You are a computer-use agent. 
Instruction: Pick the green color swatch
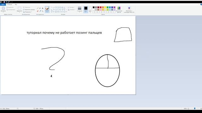click(108, 8)
